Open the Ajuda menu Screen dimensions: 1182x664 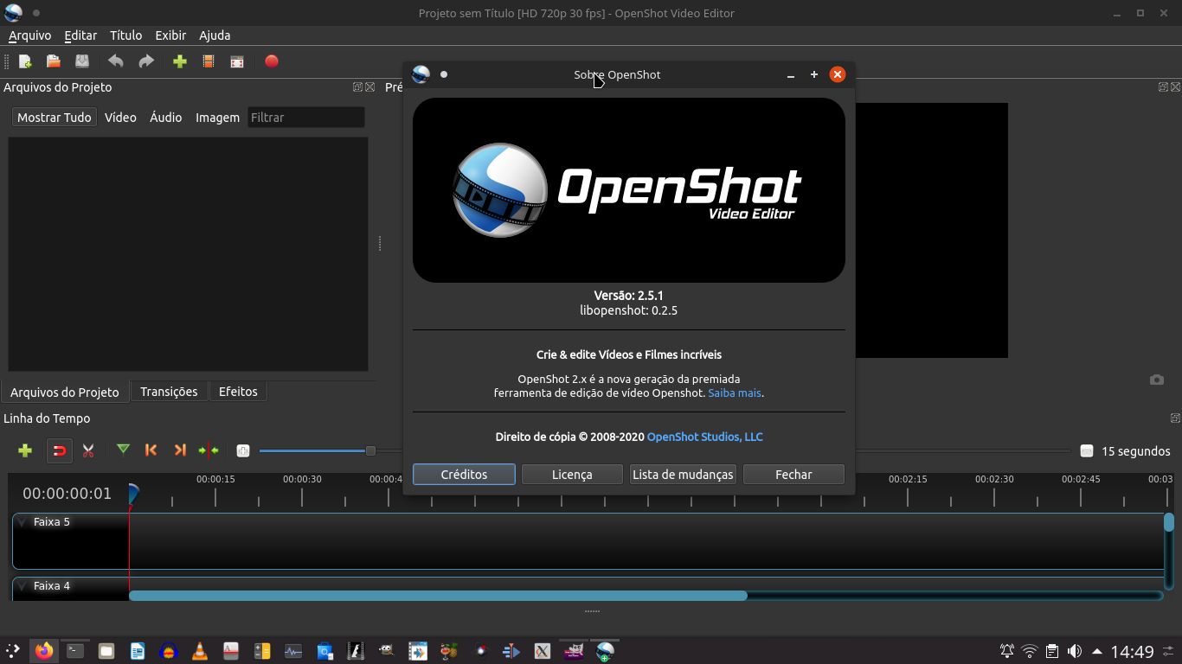click(x=214, y=35)
